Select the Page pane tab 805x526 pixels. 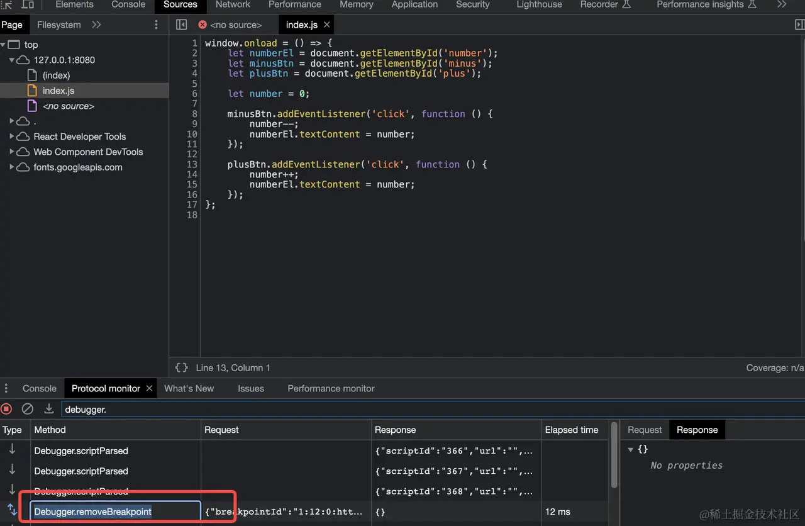12,25
